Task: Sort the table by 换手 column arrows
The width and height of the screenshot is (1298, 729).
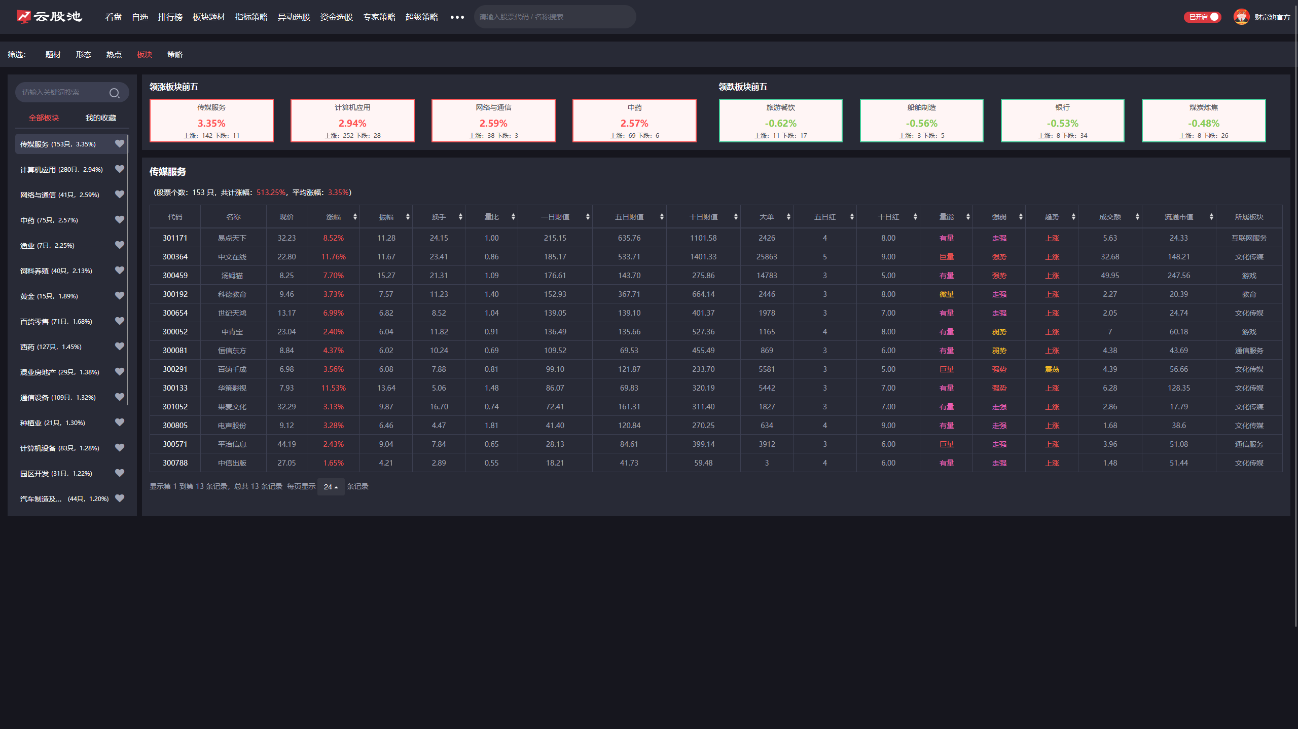Action: (x=460, y=217)
